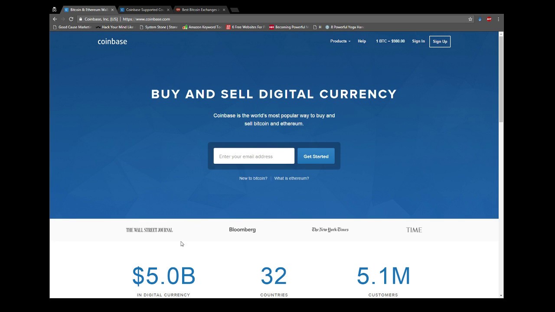Open the Help page

tap(362, 41)
